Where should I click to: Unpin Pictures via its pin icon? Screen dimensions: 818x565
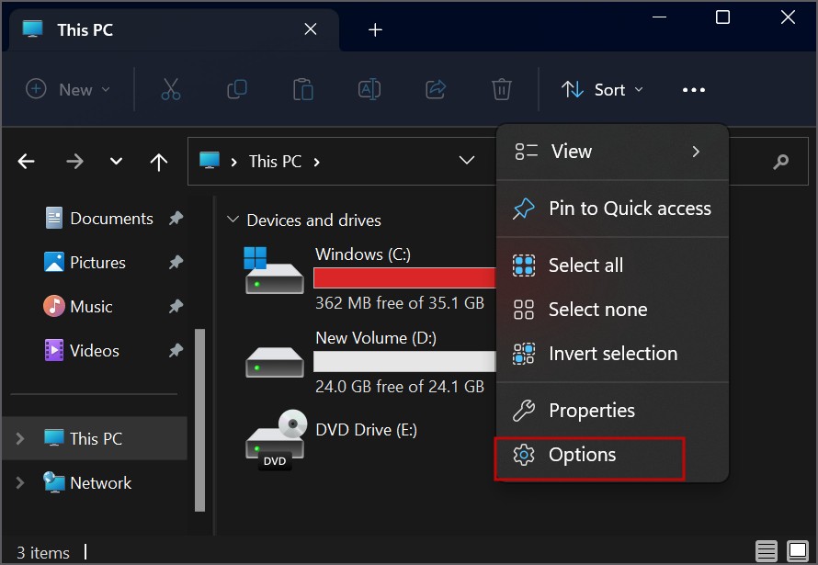point(176,262)
